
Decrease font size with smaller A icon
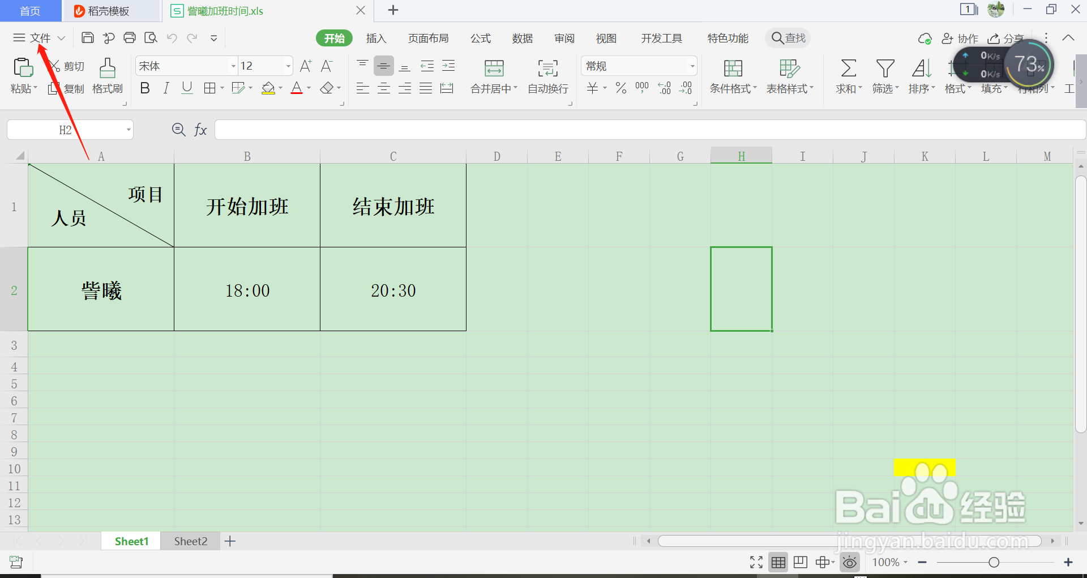pyautogui.click(x=327, y=66)
